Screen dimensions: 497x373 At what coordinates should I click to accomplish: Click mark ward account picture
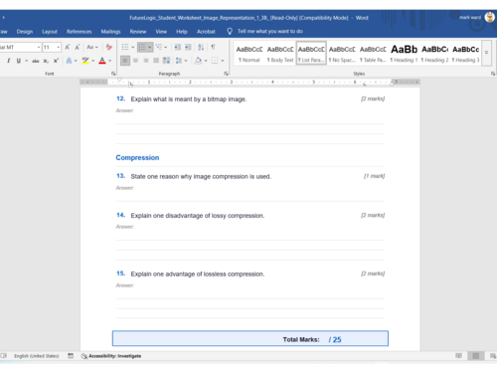(490, 17)
